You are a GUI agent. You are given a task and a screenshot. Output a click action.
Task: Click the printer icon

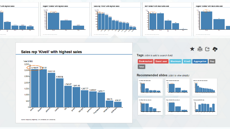point(200,49)
